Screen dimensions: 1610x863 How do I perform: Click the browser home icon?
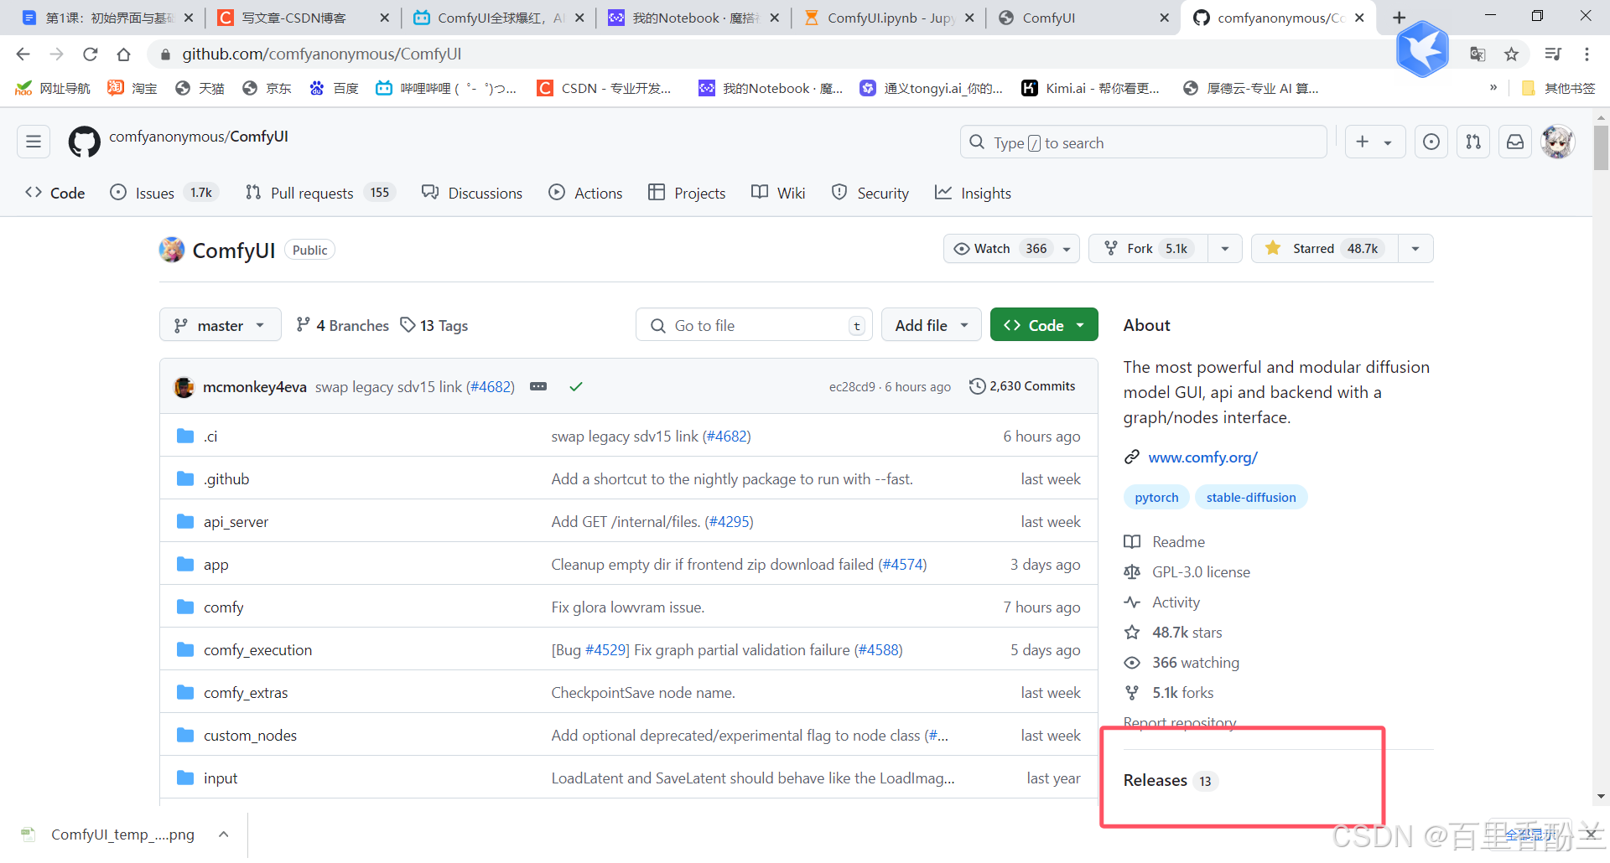tap(124, 54)
